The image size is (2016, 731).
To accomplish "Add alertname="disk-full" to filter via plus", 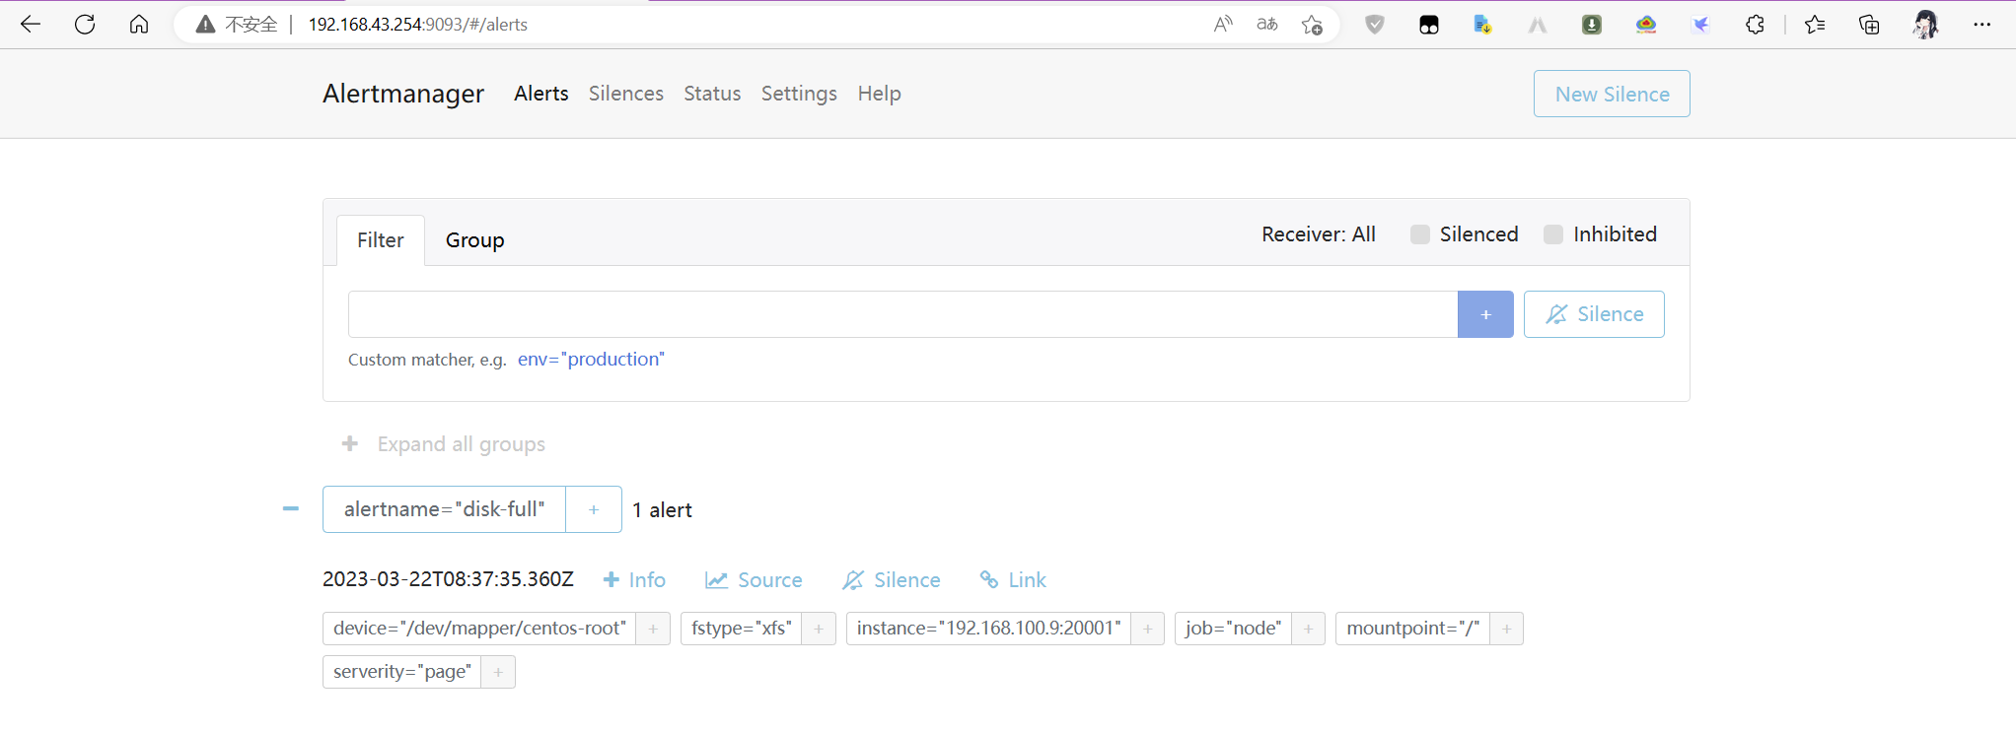I will click(594, 509).
